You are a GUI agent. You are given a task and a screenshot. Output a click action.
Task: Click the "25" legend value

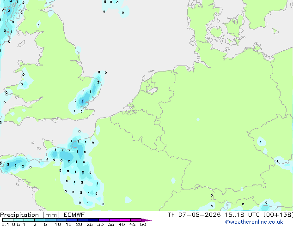90,224
